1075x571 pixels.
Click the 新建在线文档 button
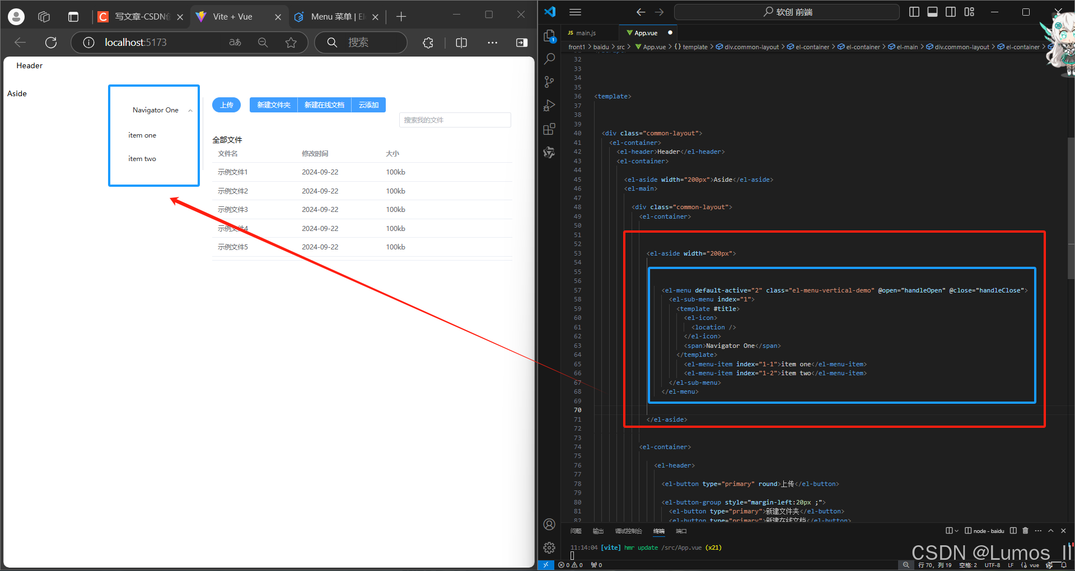click(324, 105)
